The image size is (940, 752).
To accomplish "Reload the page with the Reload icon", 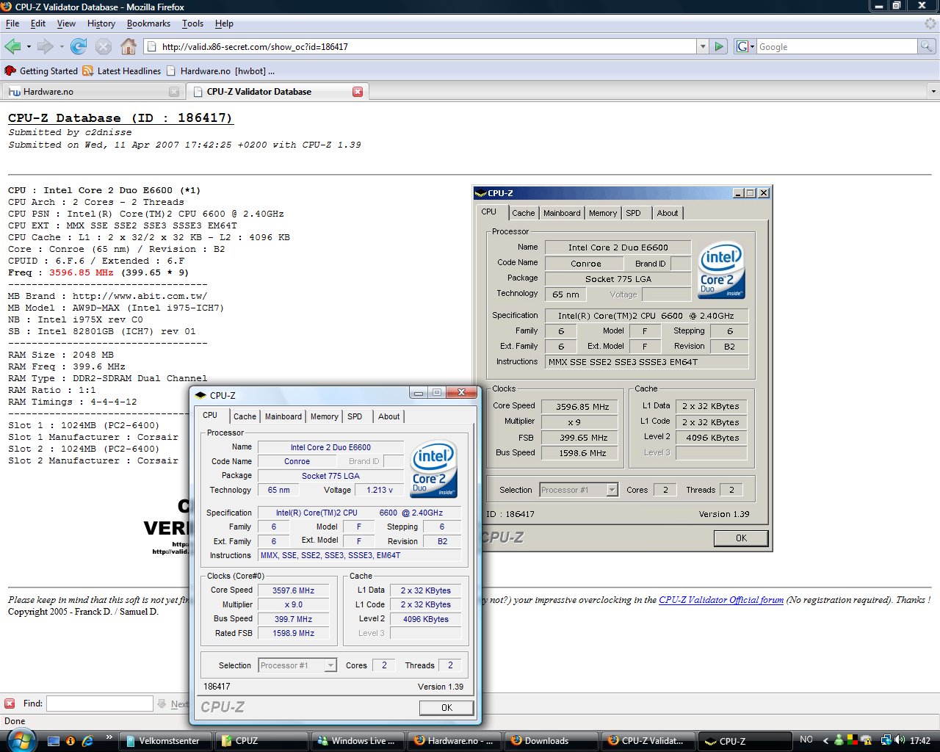I will coord(79,47).
